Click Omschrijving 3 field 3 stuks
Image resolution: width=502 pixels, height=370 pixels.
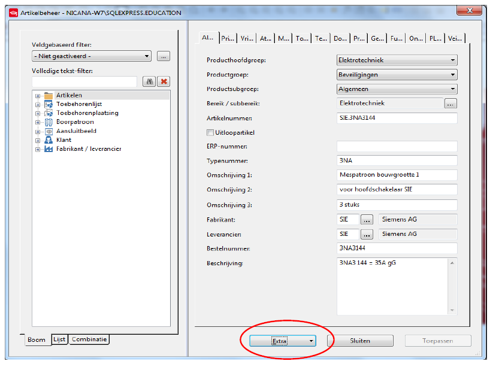click(x=397, y=205)
